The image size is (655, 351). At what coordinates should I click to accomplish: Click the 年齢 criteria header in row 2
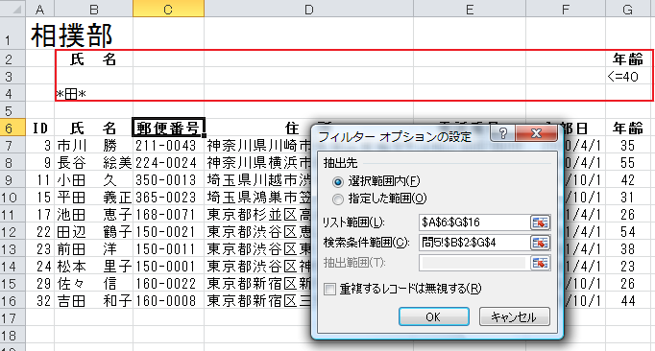pos(628,59)
